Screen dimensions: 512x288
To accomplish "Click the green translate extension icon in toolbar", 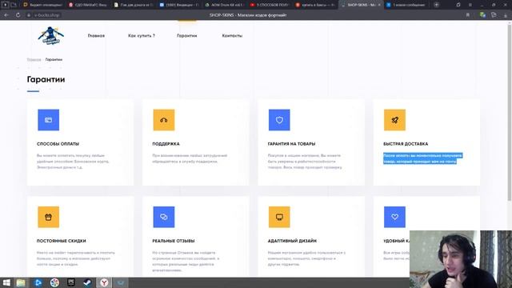I will coord(482,15).
